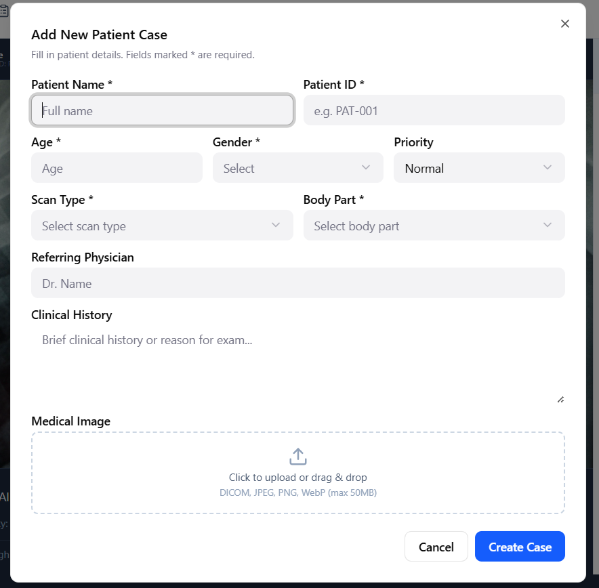This screenshot has height=588, width=599.
Task: Click the Patient ID input field
Action: tap(434, 110)
